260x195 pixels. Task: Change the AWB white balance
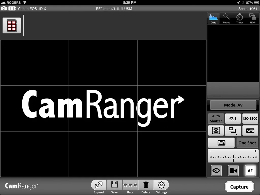250,131
